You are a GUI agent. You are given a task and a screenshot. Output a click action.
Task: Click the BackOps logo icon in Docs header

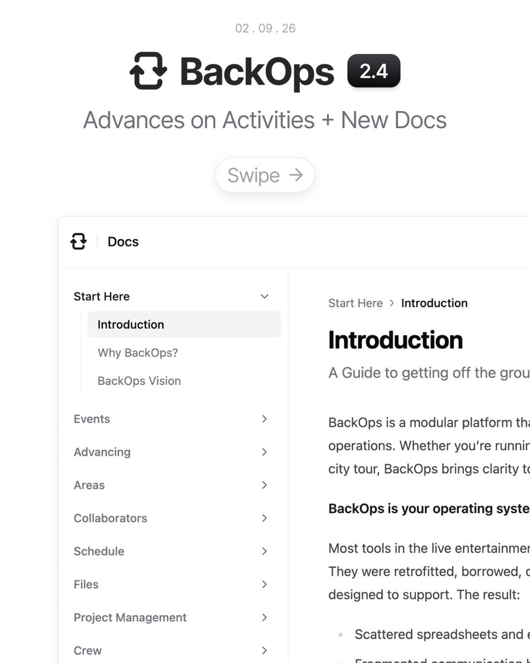click(x=79, y=241)
